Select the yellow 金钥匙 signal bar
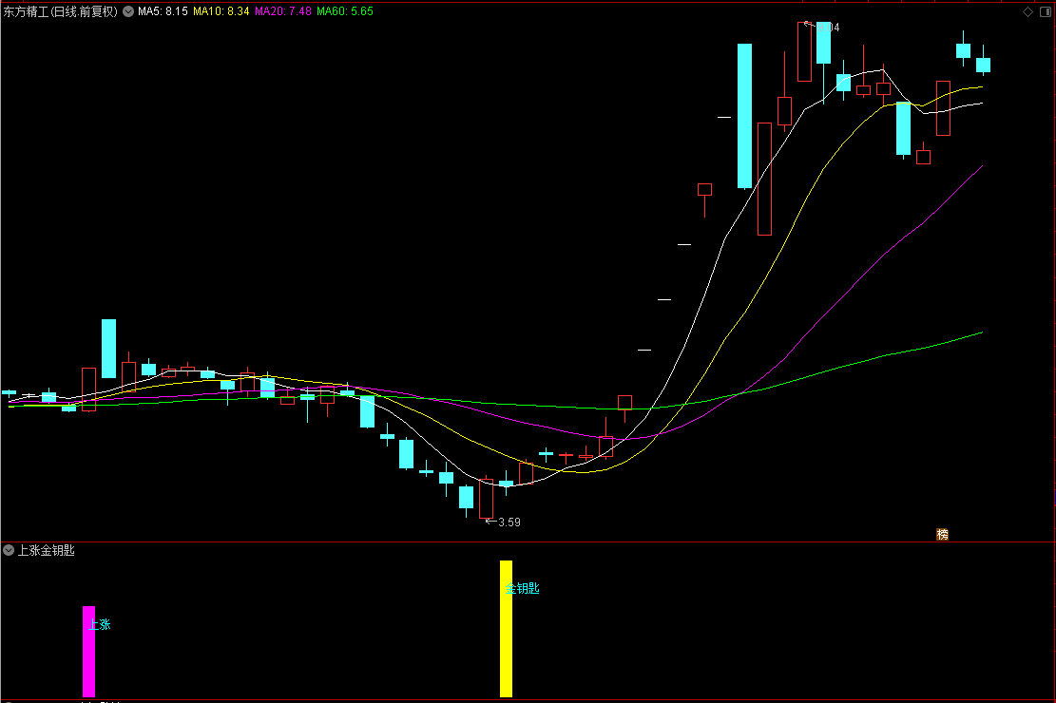The image size is (1056, 703). click(x=506, y=628)
